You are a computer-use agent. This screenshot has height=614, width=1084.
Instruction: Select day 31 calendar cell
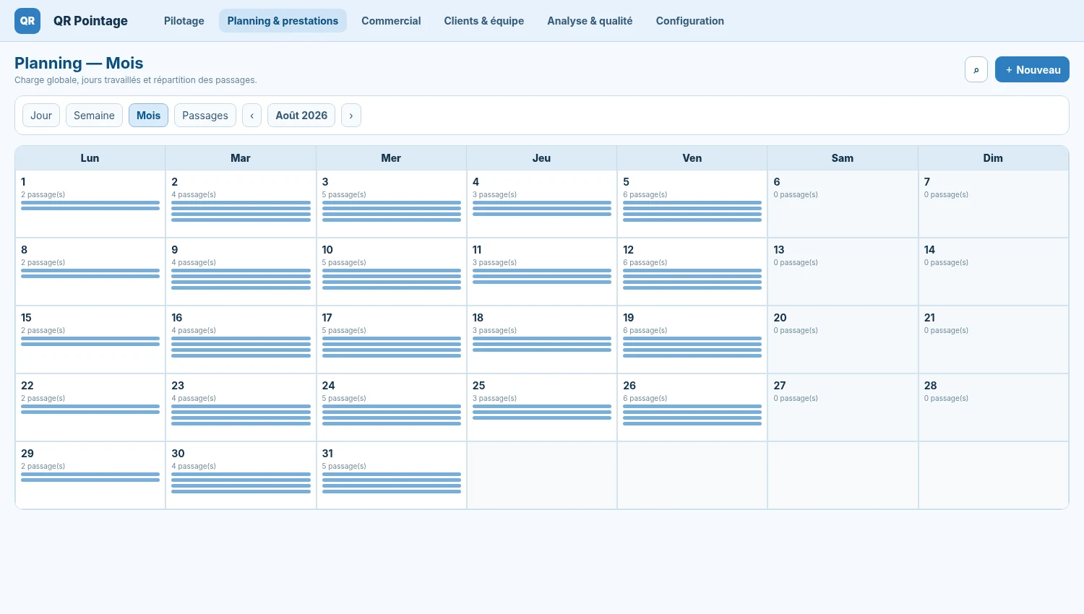click(x=392, y=475)
